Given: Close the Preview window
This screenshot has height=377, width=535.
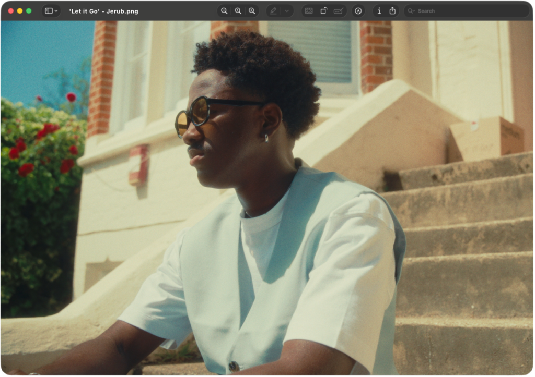Looking at the screenshot, I should tap(11, 11).
